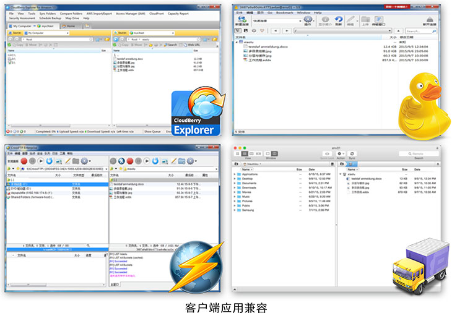This screenshot has height=313, width=452.
Task: Click play button in CrossFTP left toolbar
Action: (x=41, y=161)
